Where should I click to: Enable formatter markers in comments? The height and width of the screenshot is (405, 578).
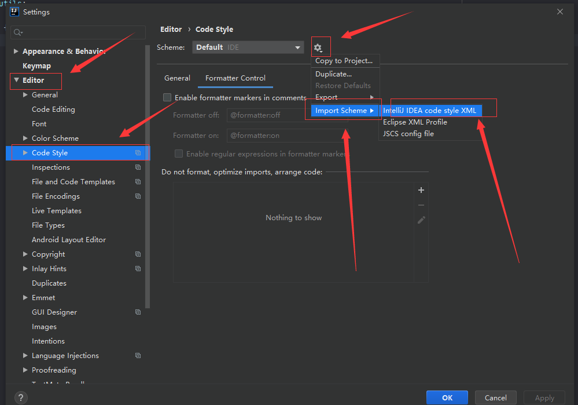(167, 97)
